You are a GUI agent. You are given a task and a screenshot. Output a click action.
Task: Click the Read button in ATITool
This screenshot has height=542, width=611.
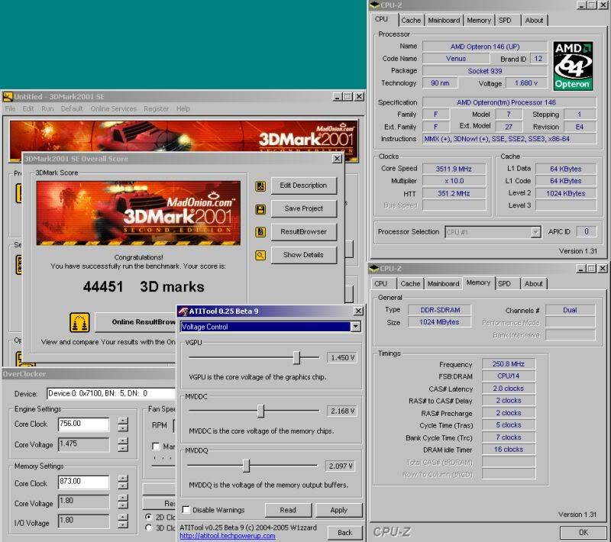(x=288, y=510)
